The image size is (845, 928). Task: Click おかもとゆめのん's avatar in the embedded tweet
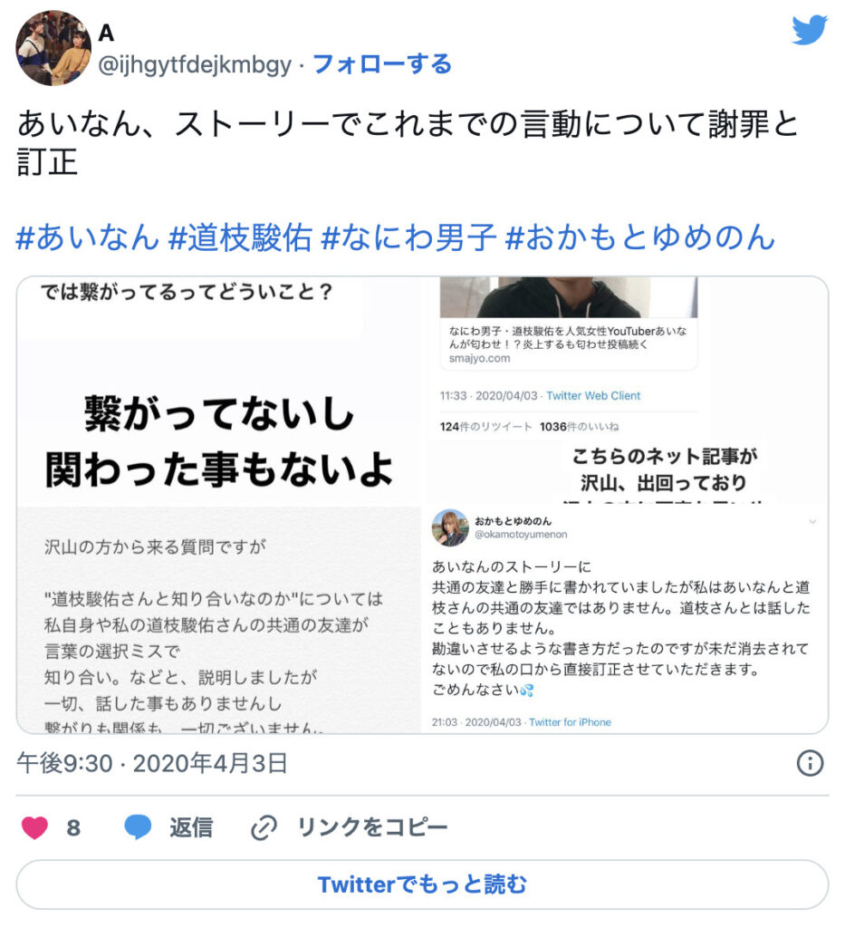450,527
